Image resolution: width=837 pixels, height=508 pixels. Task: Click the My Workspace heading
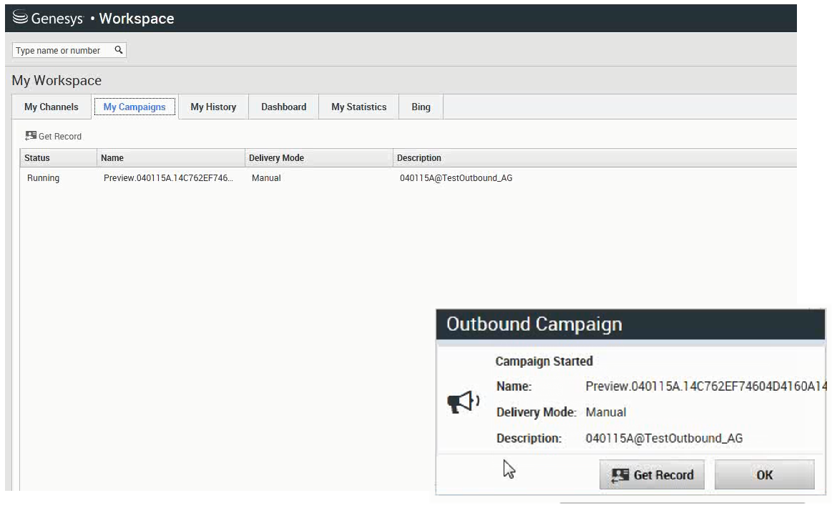tap(57, 81)
